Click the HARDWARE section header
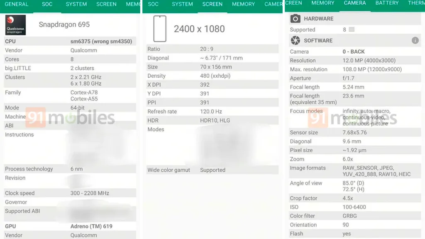The width and height of the screenshot is (425, 239). [355, 19]
